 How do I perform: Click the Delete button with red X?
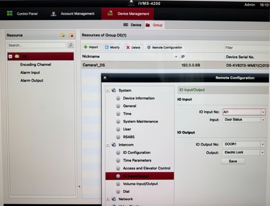coord(133,47)
